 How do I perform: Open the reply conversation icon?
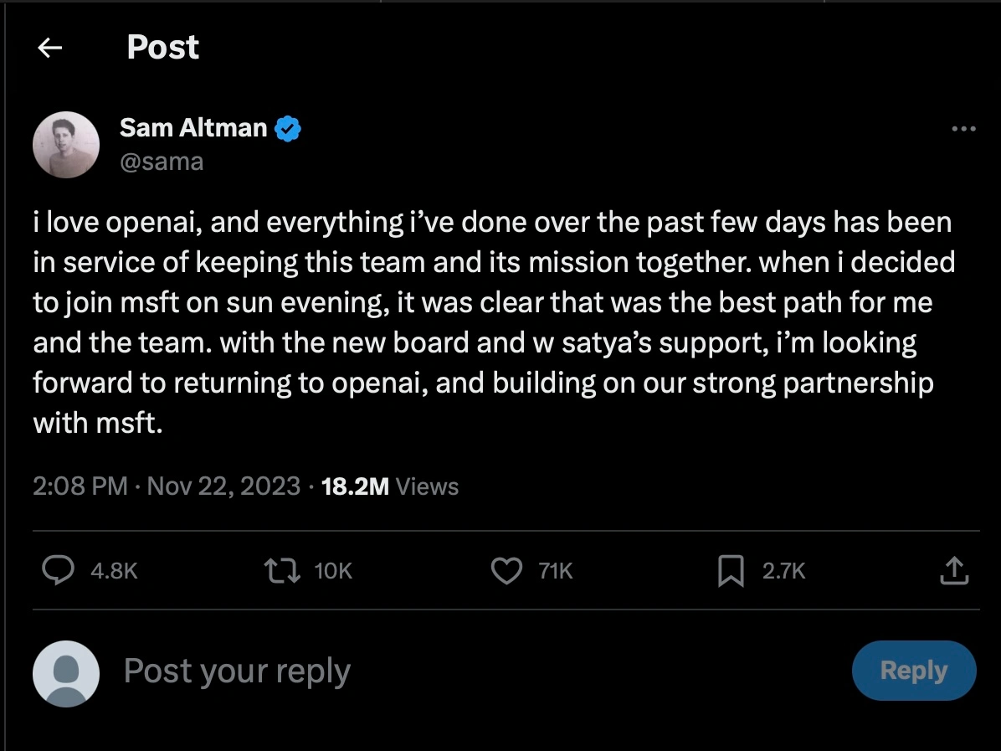[x=58, y=570]
